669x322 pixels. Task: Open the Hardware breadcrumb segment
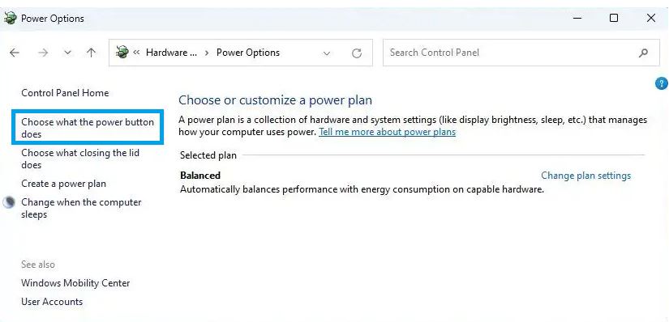coord(172,53)
